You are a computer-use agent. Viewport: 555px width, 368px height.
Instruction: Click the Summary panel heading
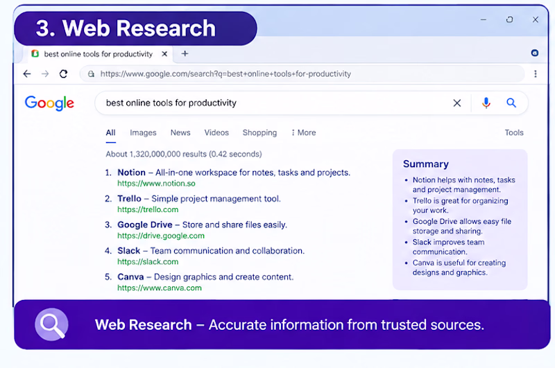(426, 164)
